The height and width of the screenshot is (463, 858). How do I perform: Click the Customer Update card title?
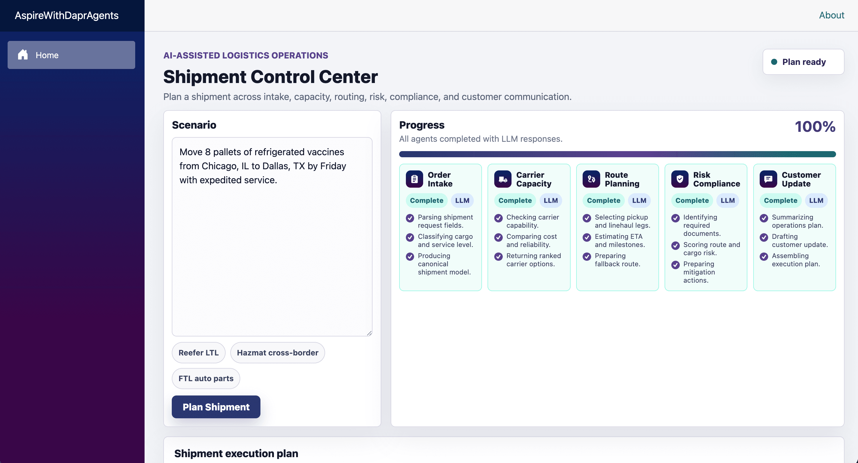[801, 179]
